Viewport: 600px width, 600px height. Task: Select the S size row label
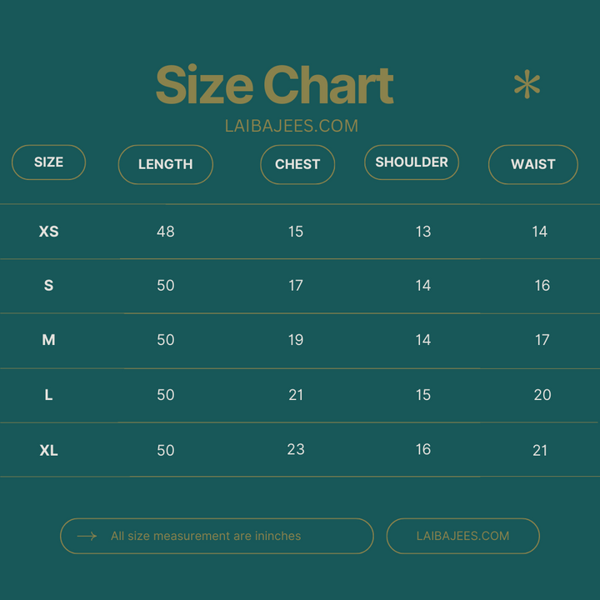coord(48,286)
